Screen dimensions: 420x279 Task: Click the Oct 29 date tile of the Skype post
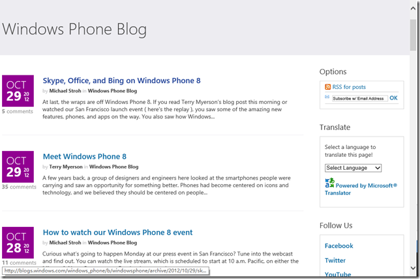18,91
